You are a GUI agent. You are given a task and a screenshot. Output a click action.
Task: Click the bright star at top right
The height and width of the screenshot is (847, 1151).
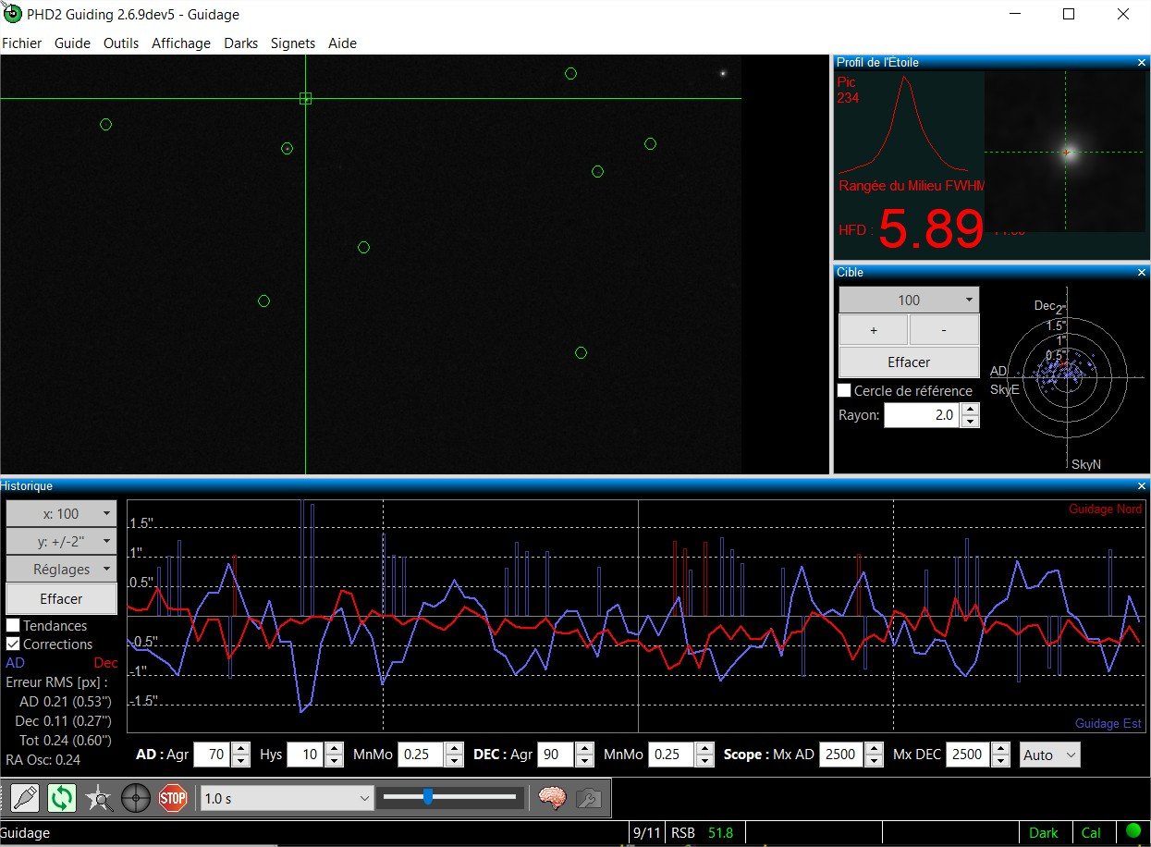[723, 73]
